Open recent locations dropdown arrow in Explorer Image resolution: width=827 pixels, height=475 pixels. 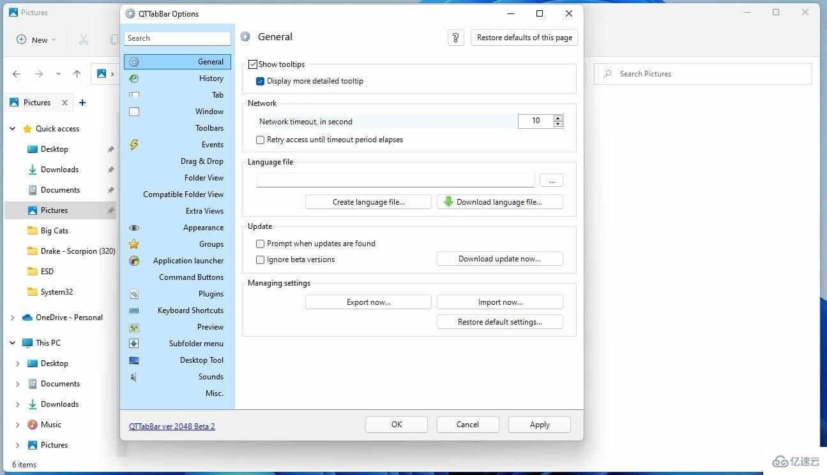[x=58, y=74]
